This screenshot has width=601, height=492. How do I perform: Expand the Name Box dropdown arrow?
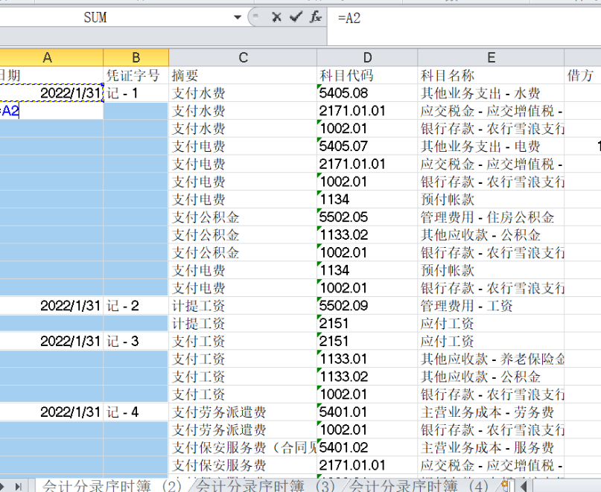[x=238, y=17]
